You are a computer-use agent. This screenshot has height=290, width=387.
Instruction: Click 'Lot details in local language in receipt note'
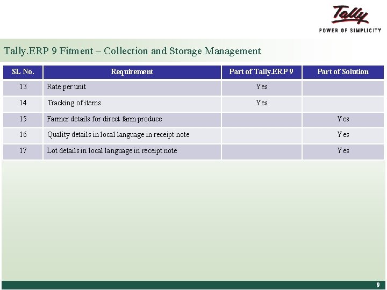112,151
